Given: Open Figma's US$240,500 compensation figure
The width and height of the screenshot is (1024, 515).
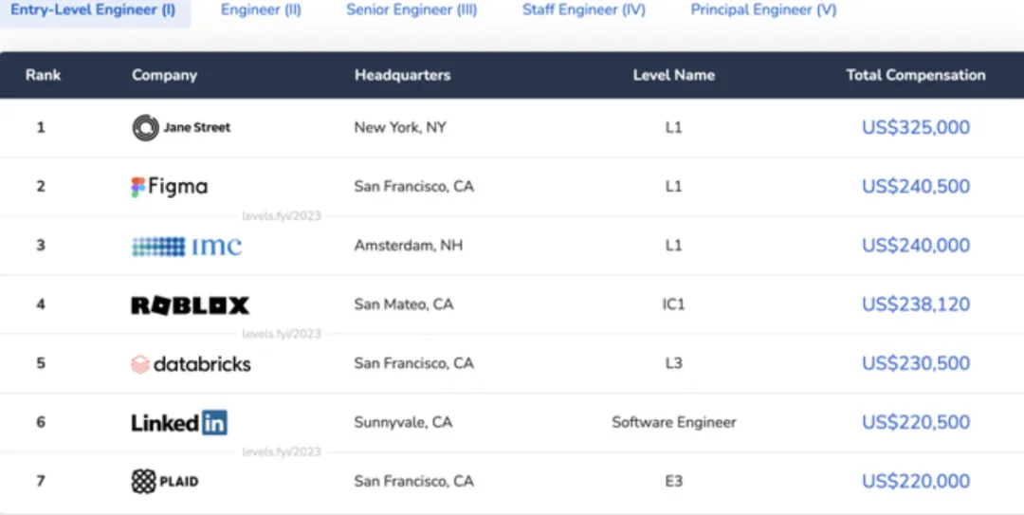Looking at the screenshot, I should point(916,186).
